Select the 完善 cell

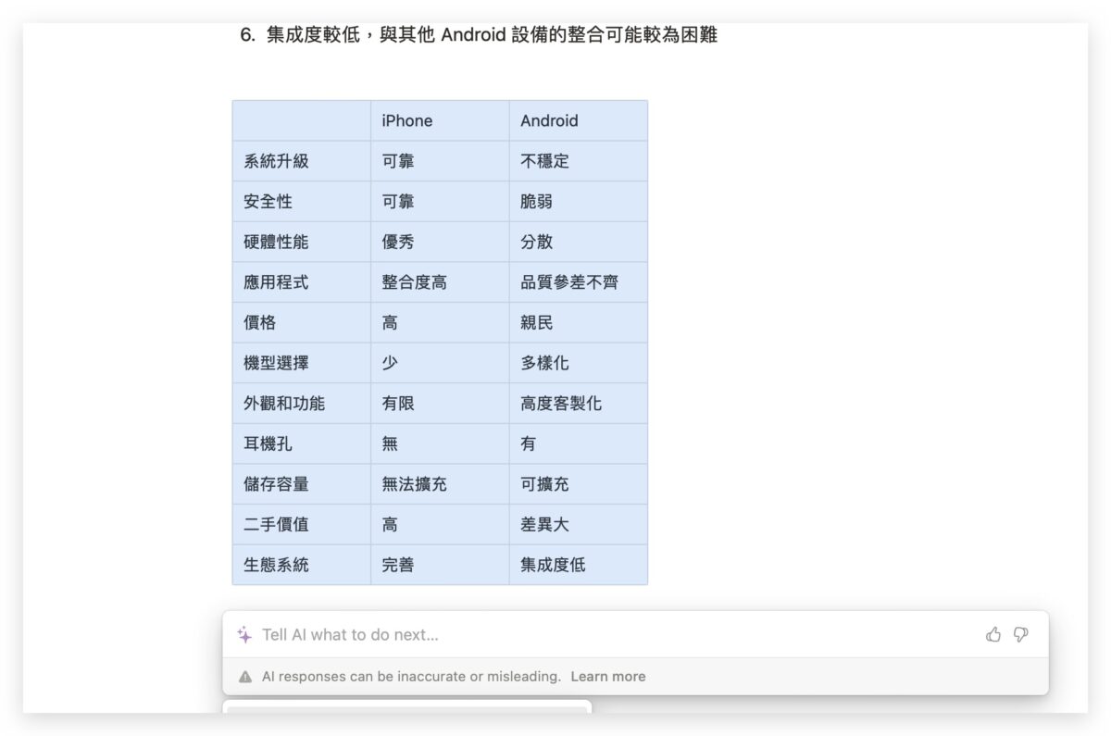coord(440,565)
